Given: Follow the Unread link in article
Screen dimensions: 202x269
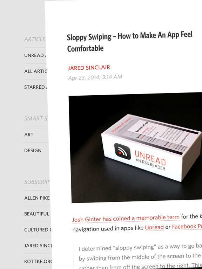Looking at the screenshot, I should 154,227.
